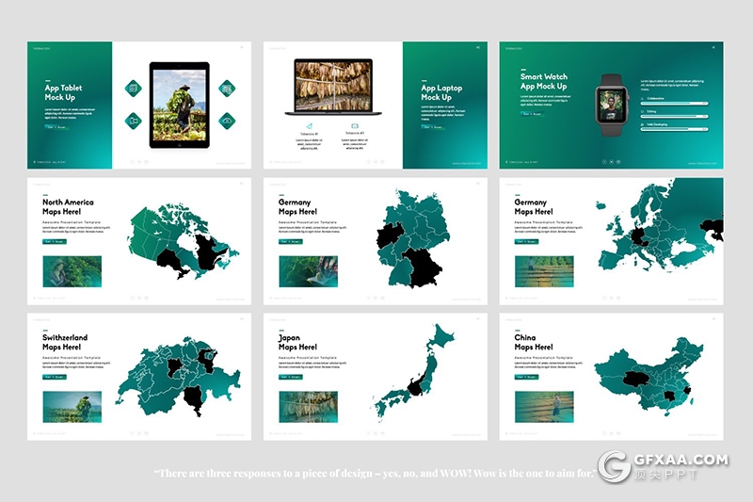Click the GFXAA circular logo in the watermark
The width and height of the screenshot is (753, 502).
(615, 466)
